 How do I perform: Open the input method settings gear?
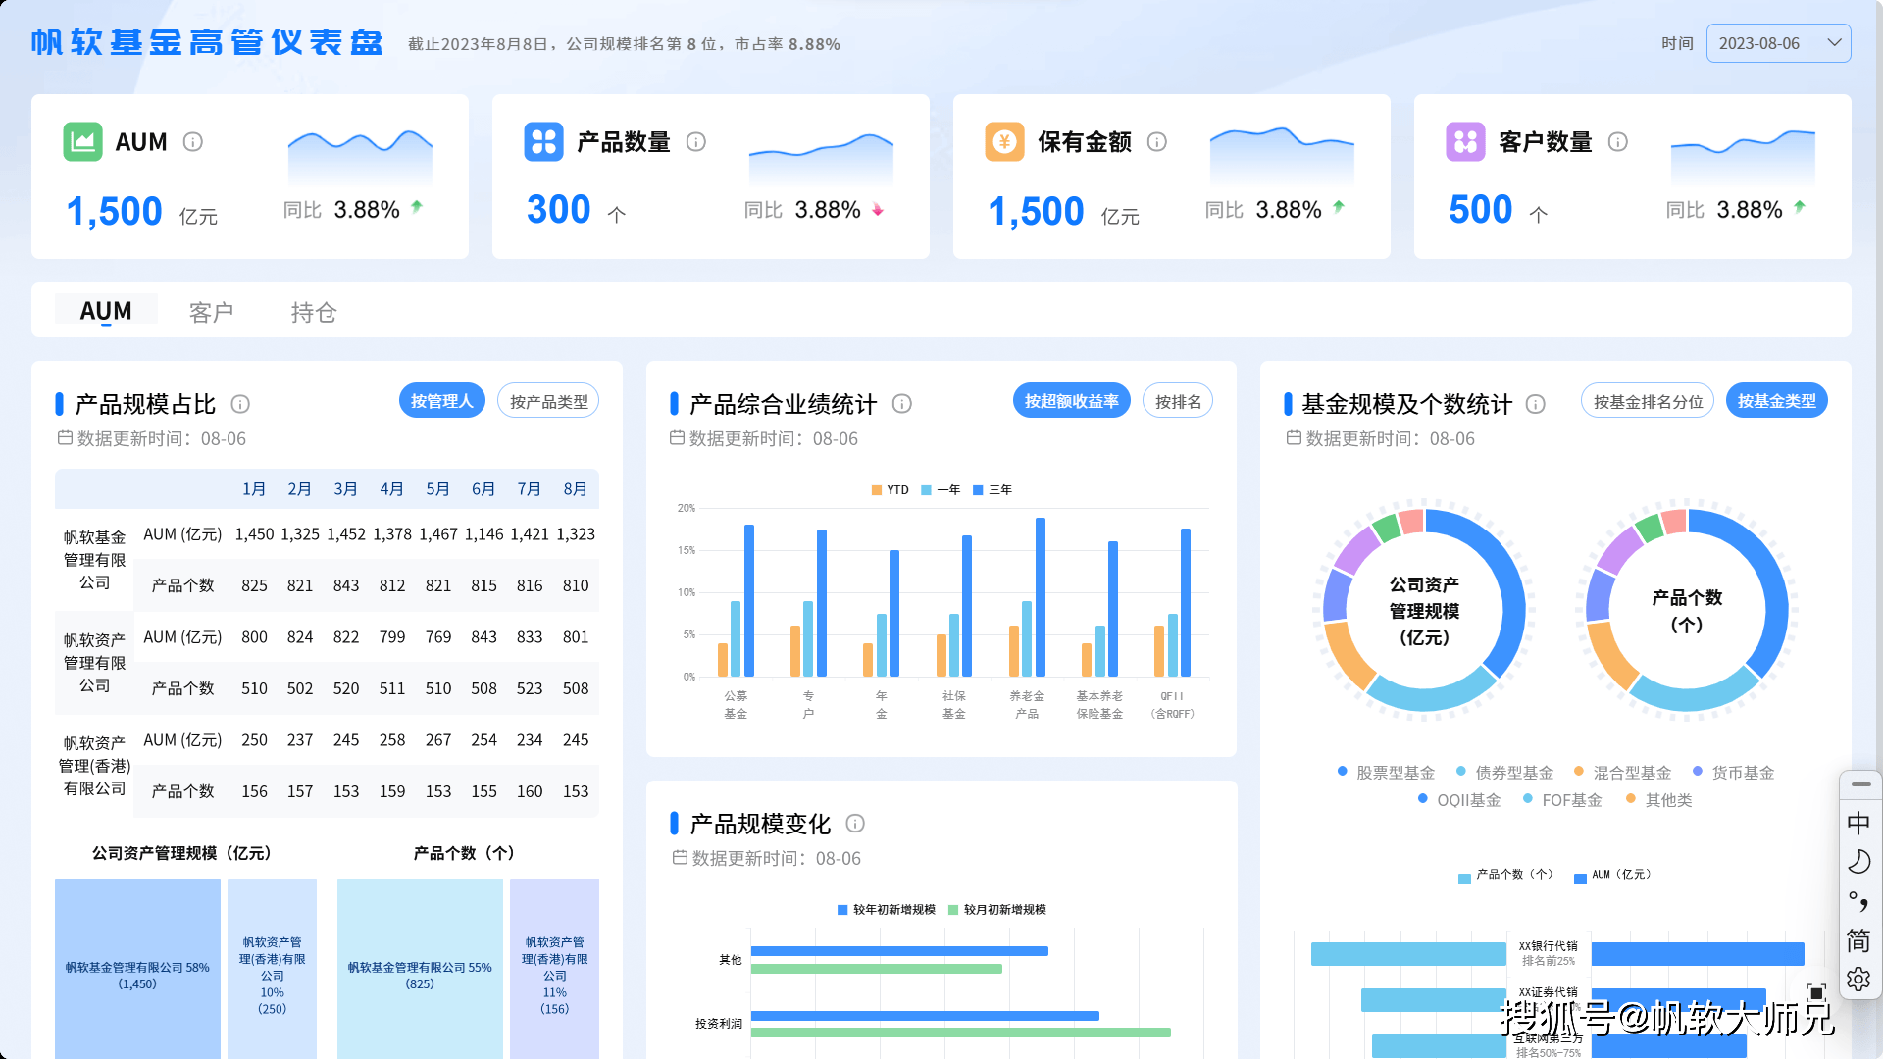click(x=1858, y=979)
